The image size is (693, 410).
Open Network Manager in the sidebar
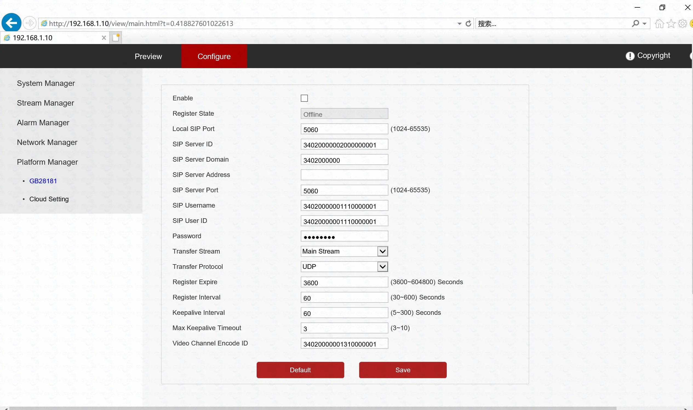click(47, 142)
